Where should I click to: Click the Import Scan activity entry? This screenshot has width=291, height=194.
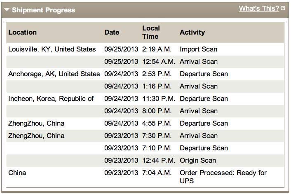pyautogui.click(x=198, y=49)
